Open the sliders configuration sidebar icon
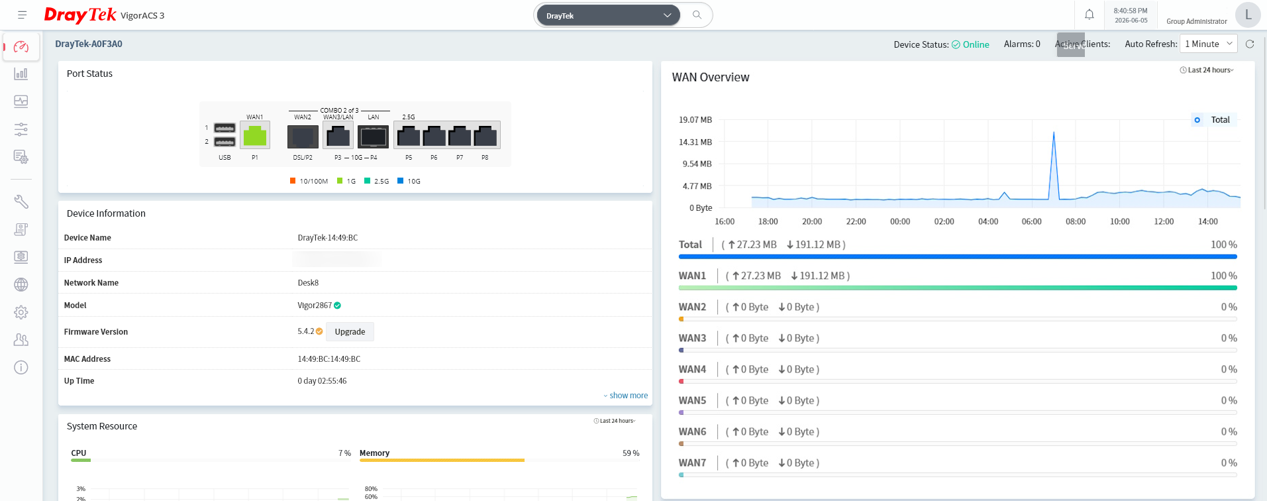 tap(21, 129)
